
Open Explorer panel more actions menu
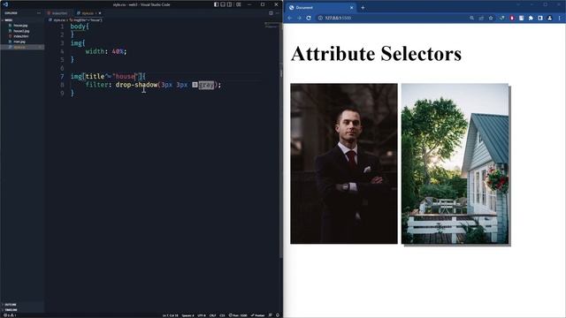39,13
